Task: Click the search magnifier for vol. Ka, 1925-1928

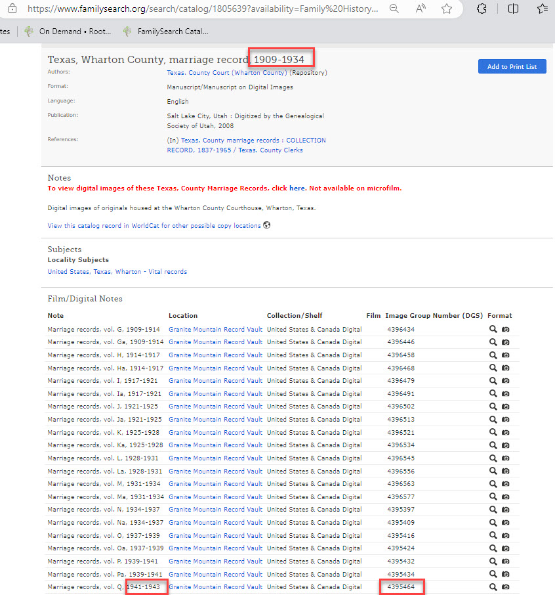Action: click(493, 445)
